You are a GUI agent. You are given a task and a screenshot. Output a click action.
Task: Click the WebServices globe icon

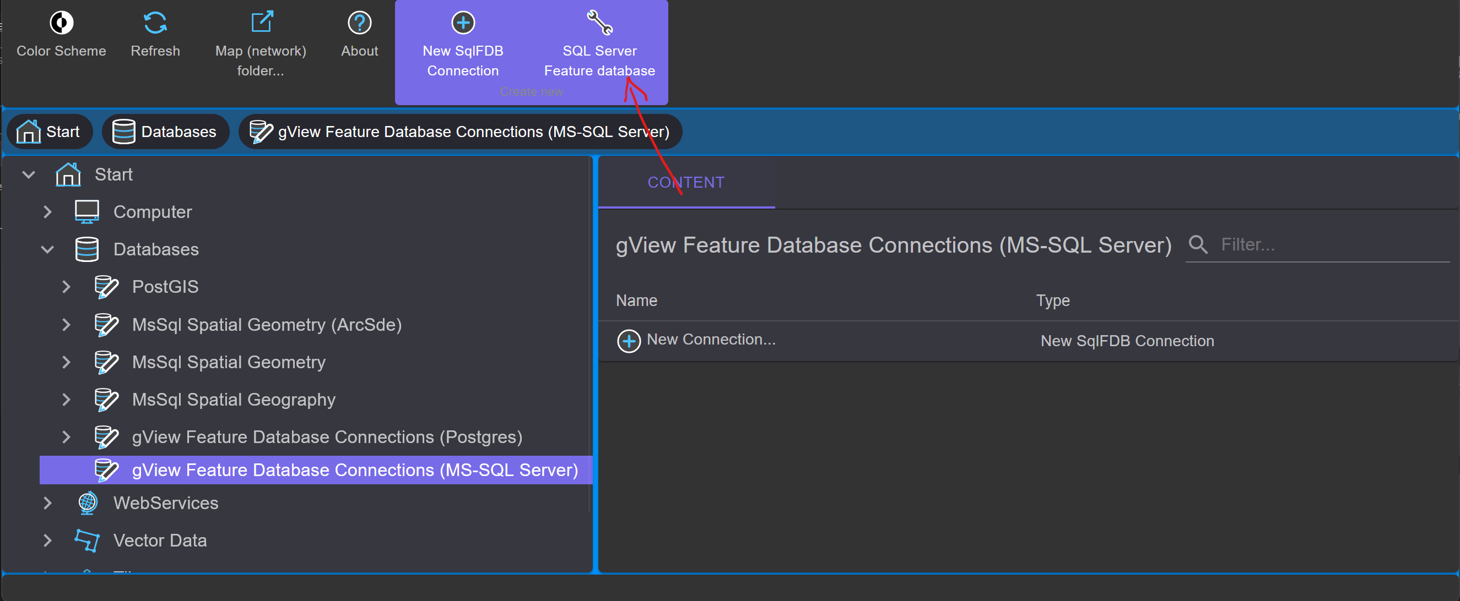click(87, 502)
